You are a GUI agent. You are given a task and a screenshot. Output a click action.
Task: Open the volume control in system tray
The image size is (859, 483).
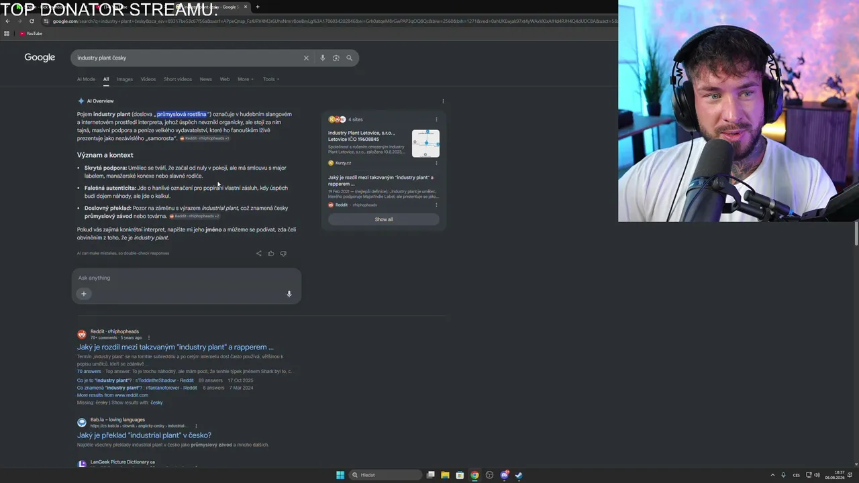817,475
